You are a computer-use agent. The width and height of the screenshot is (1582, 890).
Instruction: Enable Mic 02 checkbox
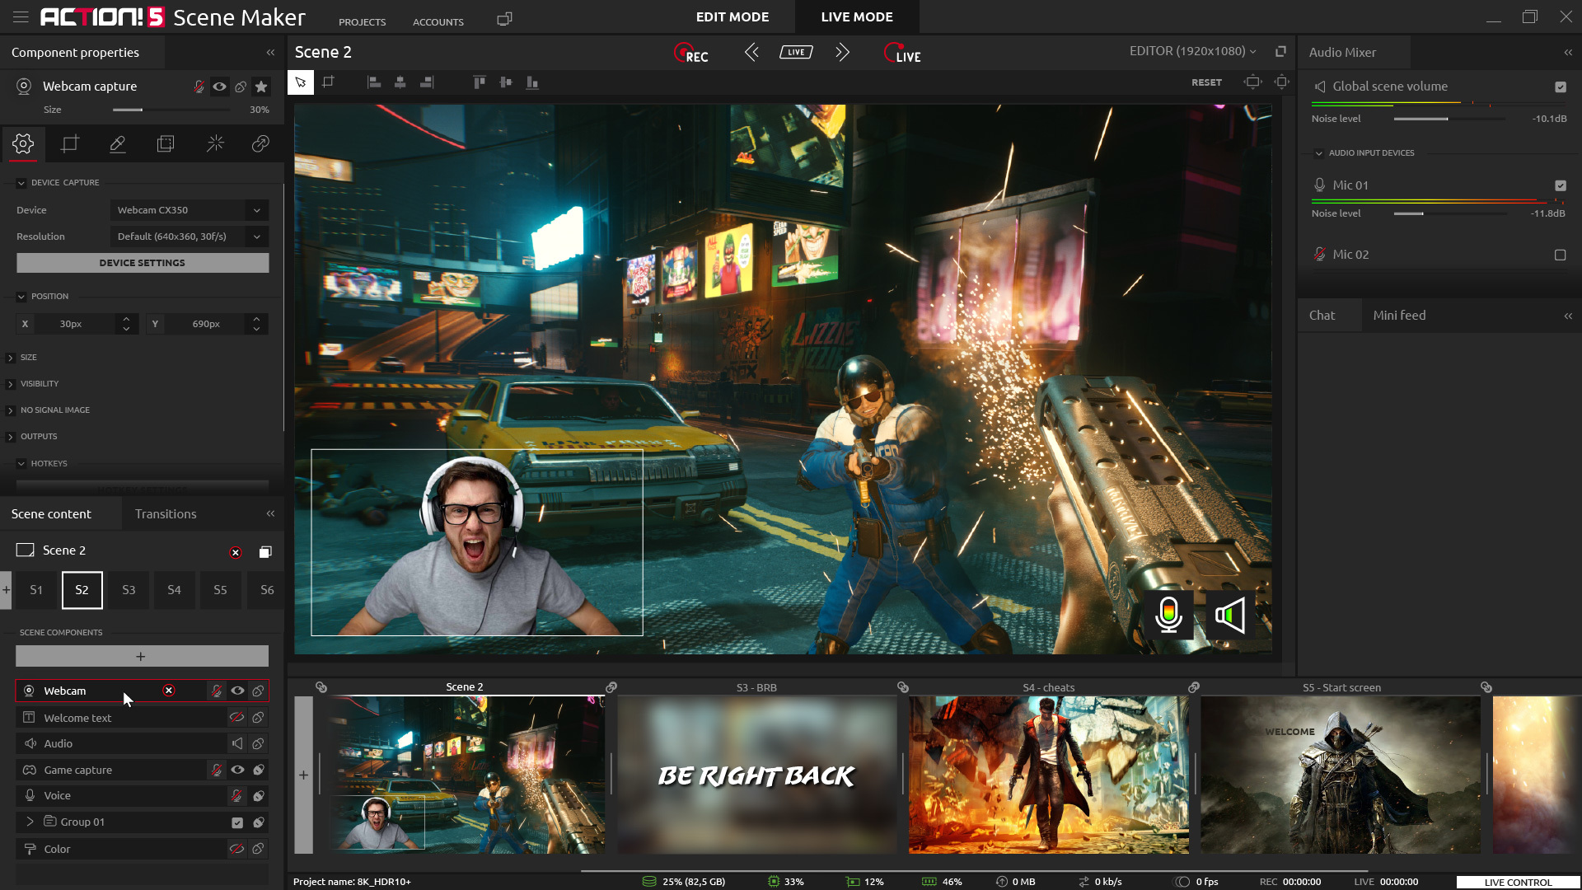(x=1561, y=255)
